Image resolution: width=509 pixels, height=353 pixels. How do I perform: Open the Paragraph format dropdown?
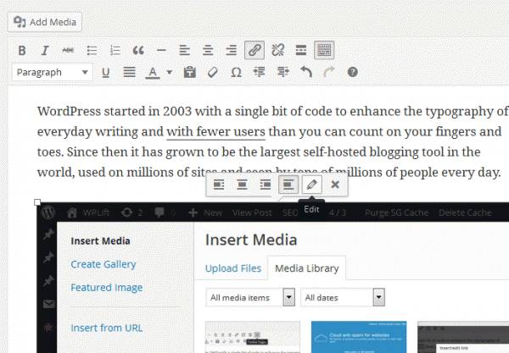click(x=53, y=73)
